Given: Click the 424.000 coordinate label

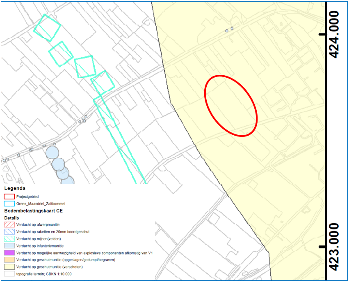Looking at the screenshot, I should (334, 35).
